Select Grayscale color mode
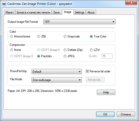 (72, 36)
